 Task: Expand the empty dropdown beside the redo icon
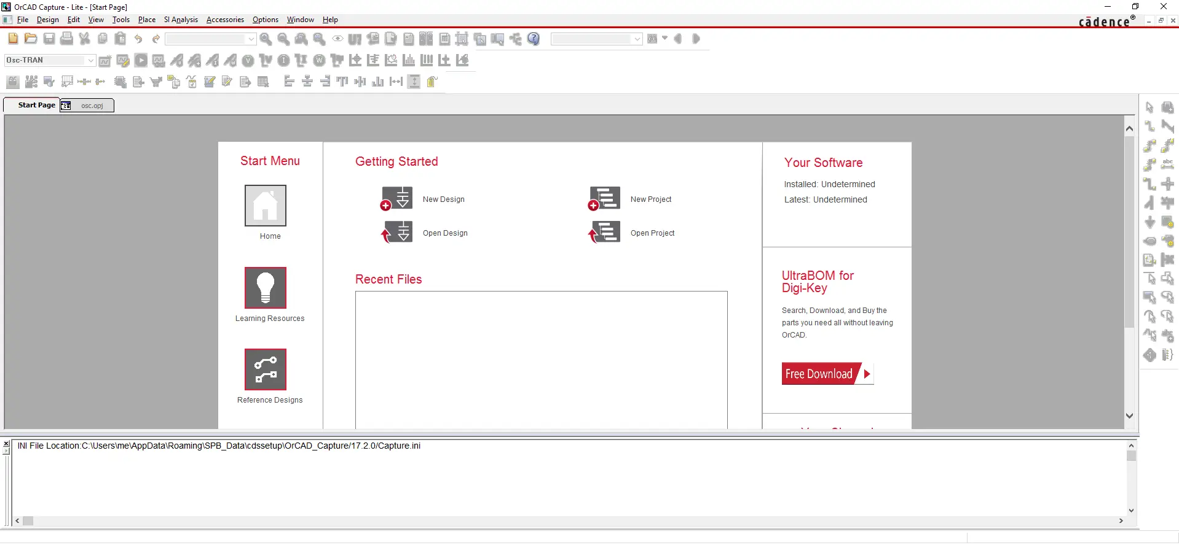click(251, 39)
